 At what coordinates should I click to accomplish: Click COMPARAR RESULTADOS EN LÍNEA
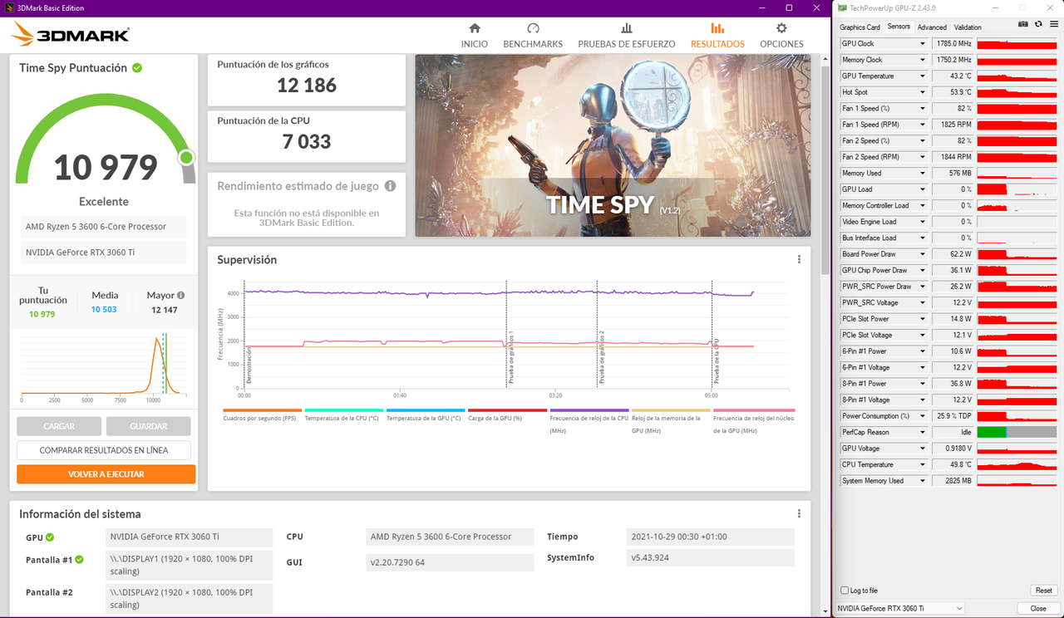click(x=104, y=450)
